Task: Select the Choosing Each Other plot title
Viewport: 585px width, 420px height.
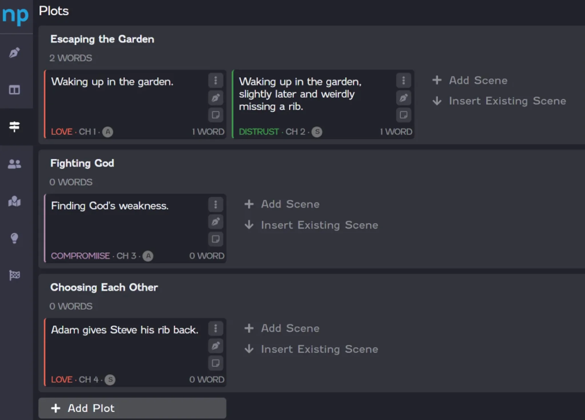Action: (104, 287)
